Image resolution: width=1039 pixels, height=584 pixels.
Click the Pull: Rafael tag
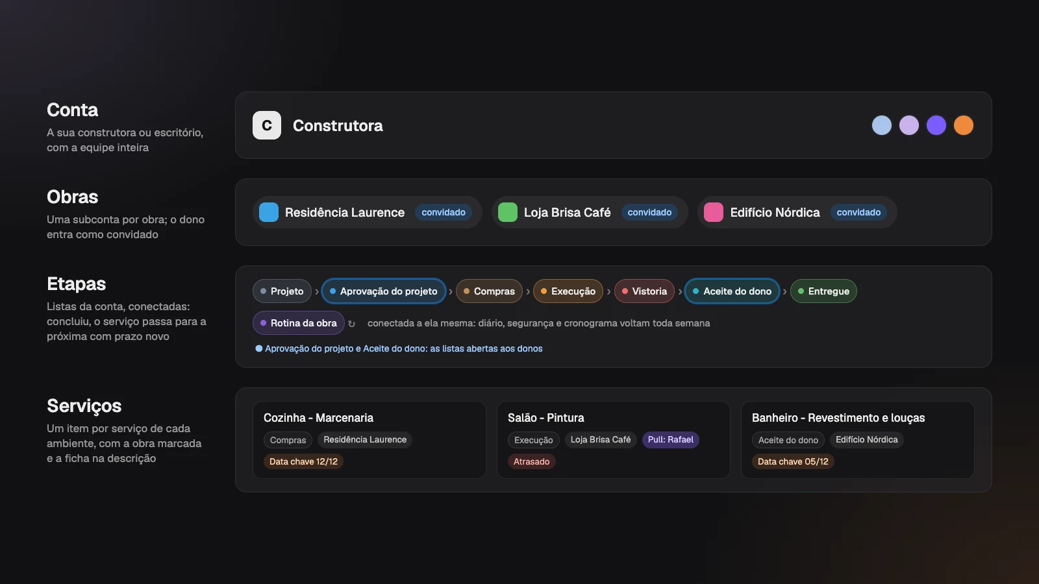pos(671,440)
